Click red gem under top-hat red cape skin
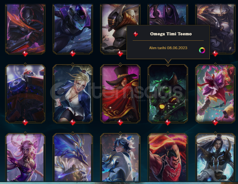The image size is (238, 184). coord(120,122)
